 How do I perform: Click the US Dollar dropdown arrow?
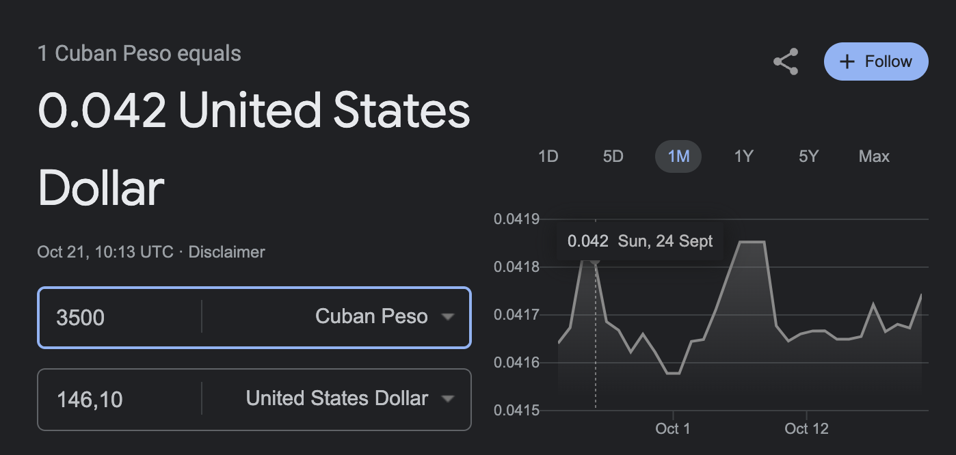click(448, 399)
